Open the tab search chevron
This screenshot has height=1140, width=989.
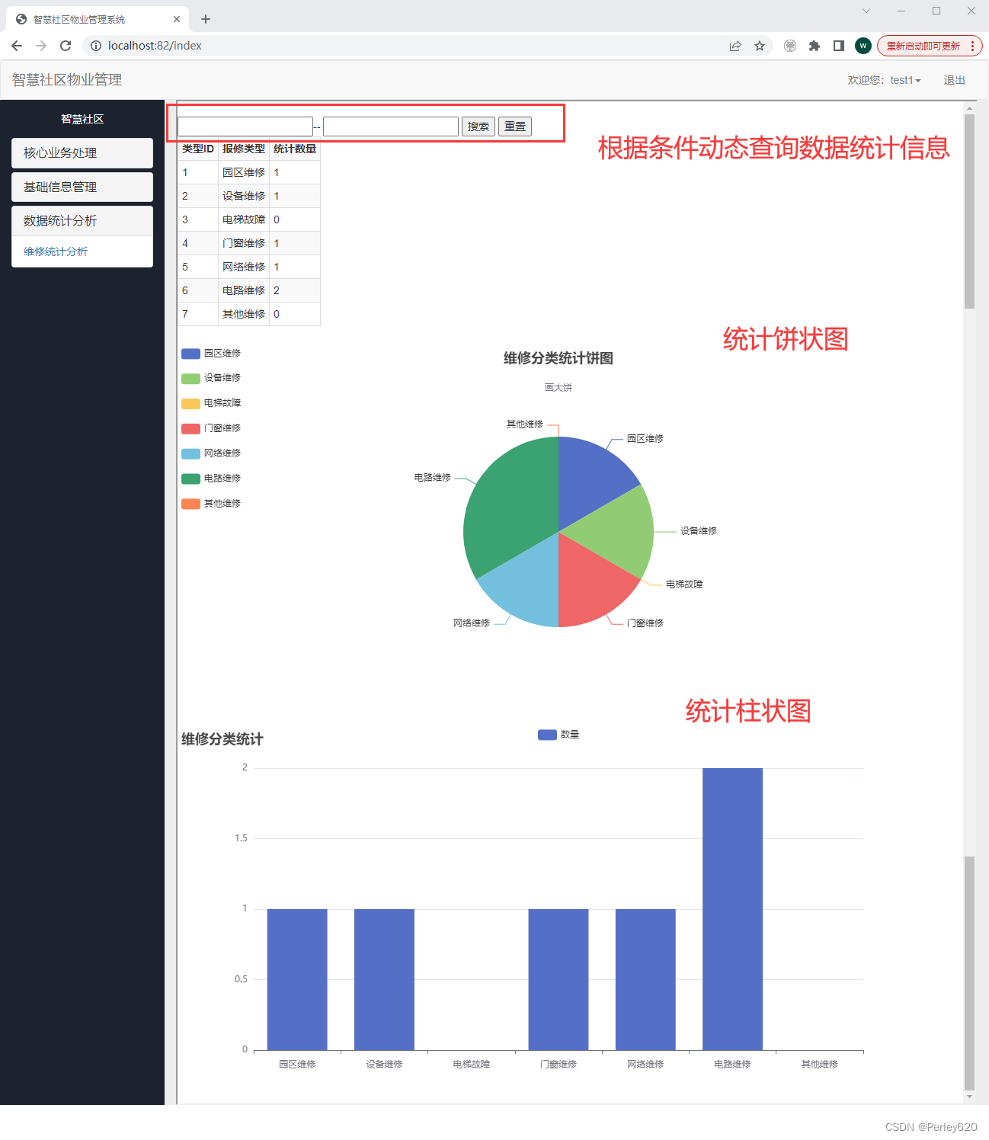click(866, 11)
